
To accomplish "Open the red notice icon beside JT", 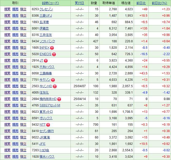I will click(46, 61).
